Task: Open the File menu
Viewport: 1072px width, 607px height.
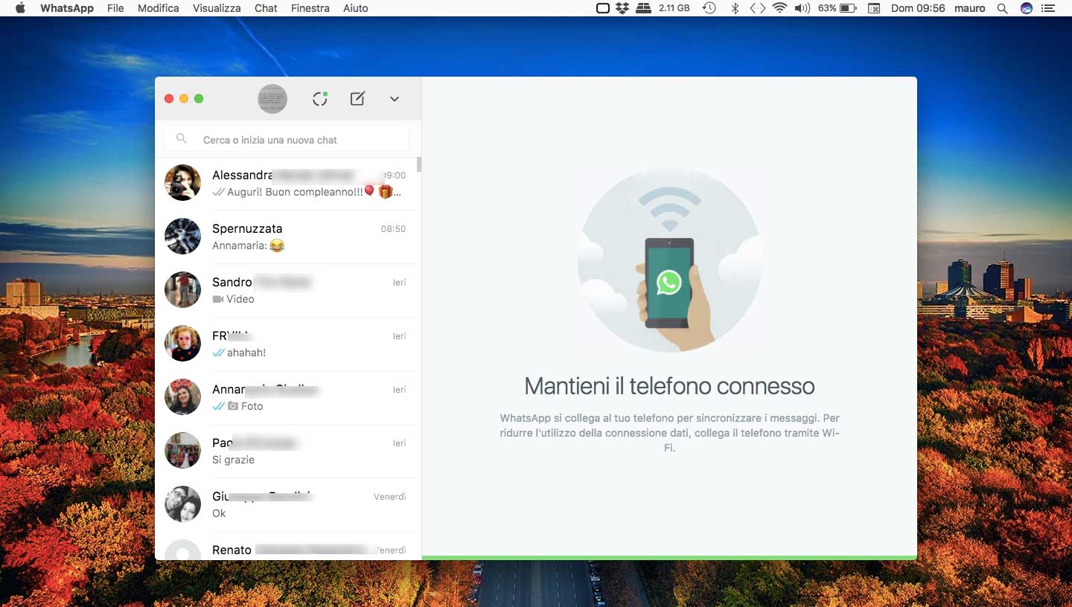Action: click(x=115, y=8)
